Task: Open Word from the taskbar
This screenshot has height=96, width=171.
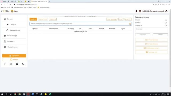Action: coord(33,94)
